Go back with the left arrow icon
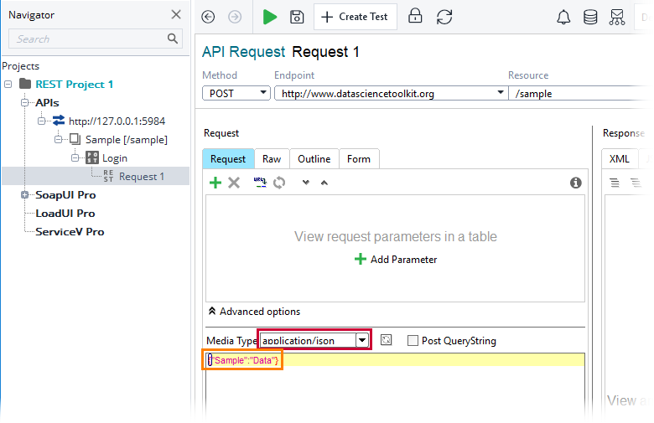 tap(208, 17)
